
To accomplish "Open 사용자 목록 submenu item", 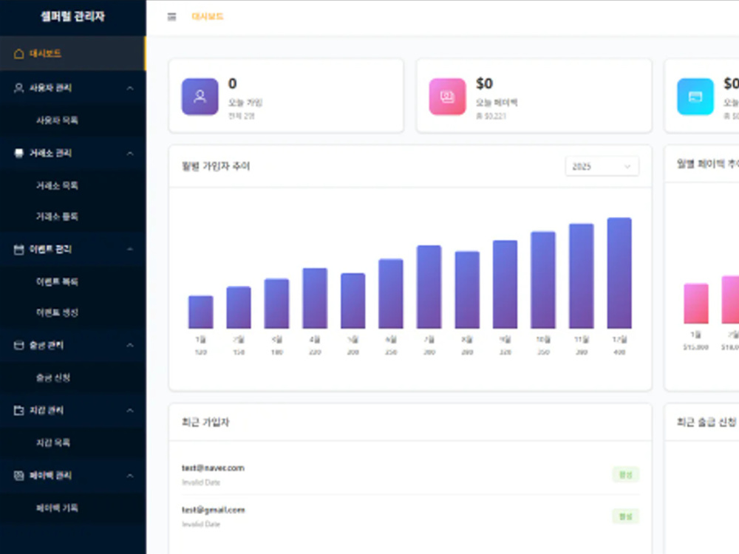I will click(x=73, y=120).
